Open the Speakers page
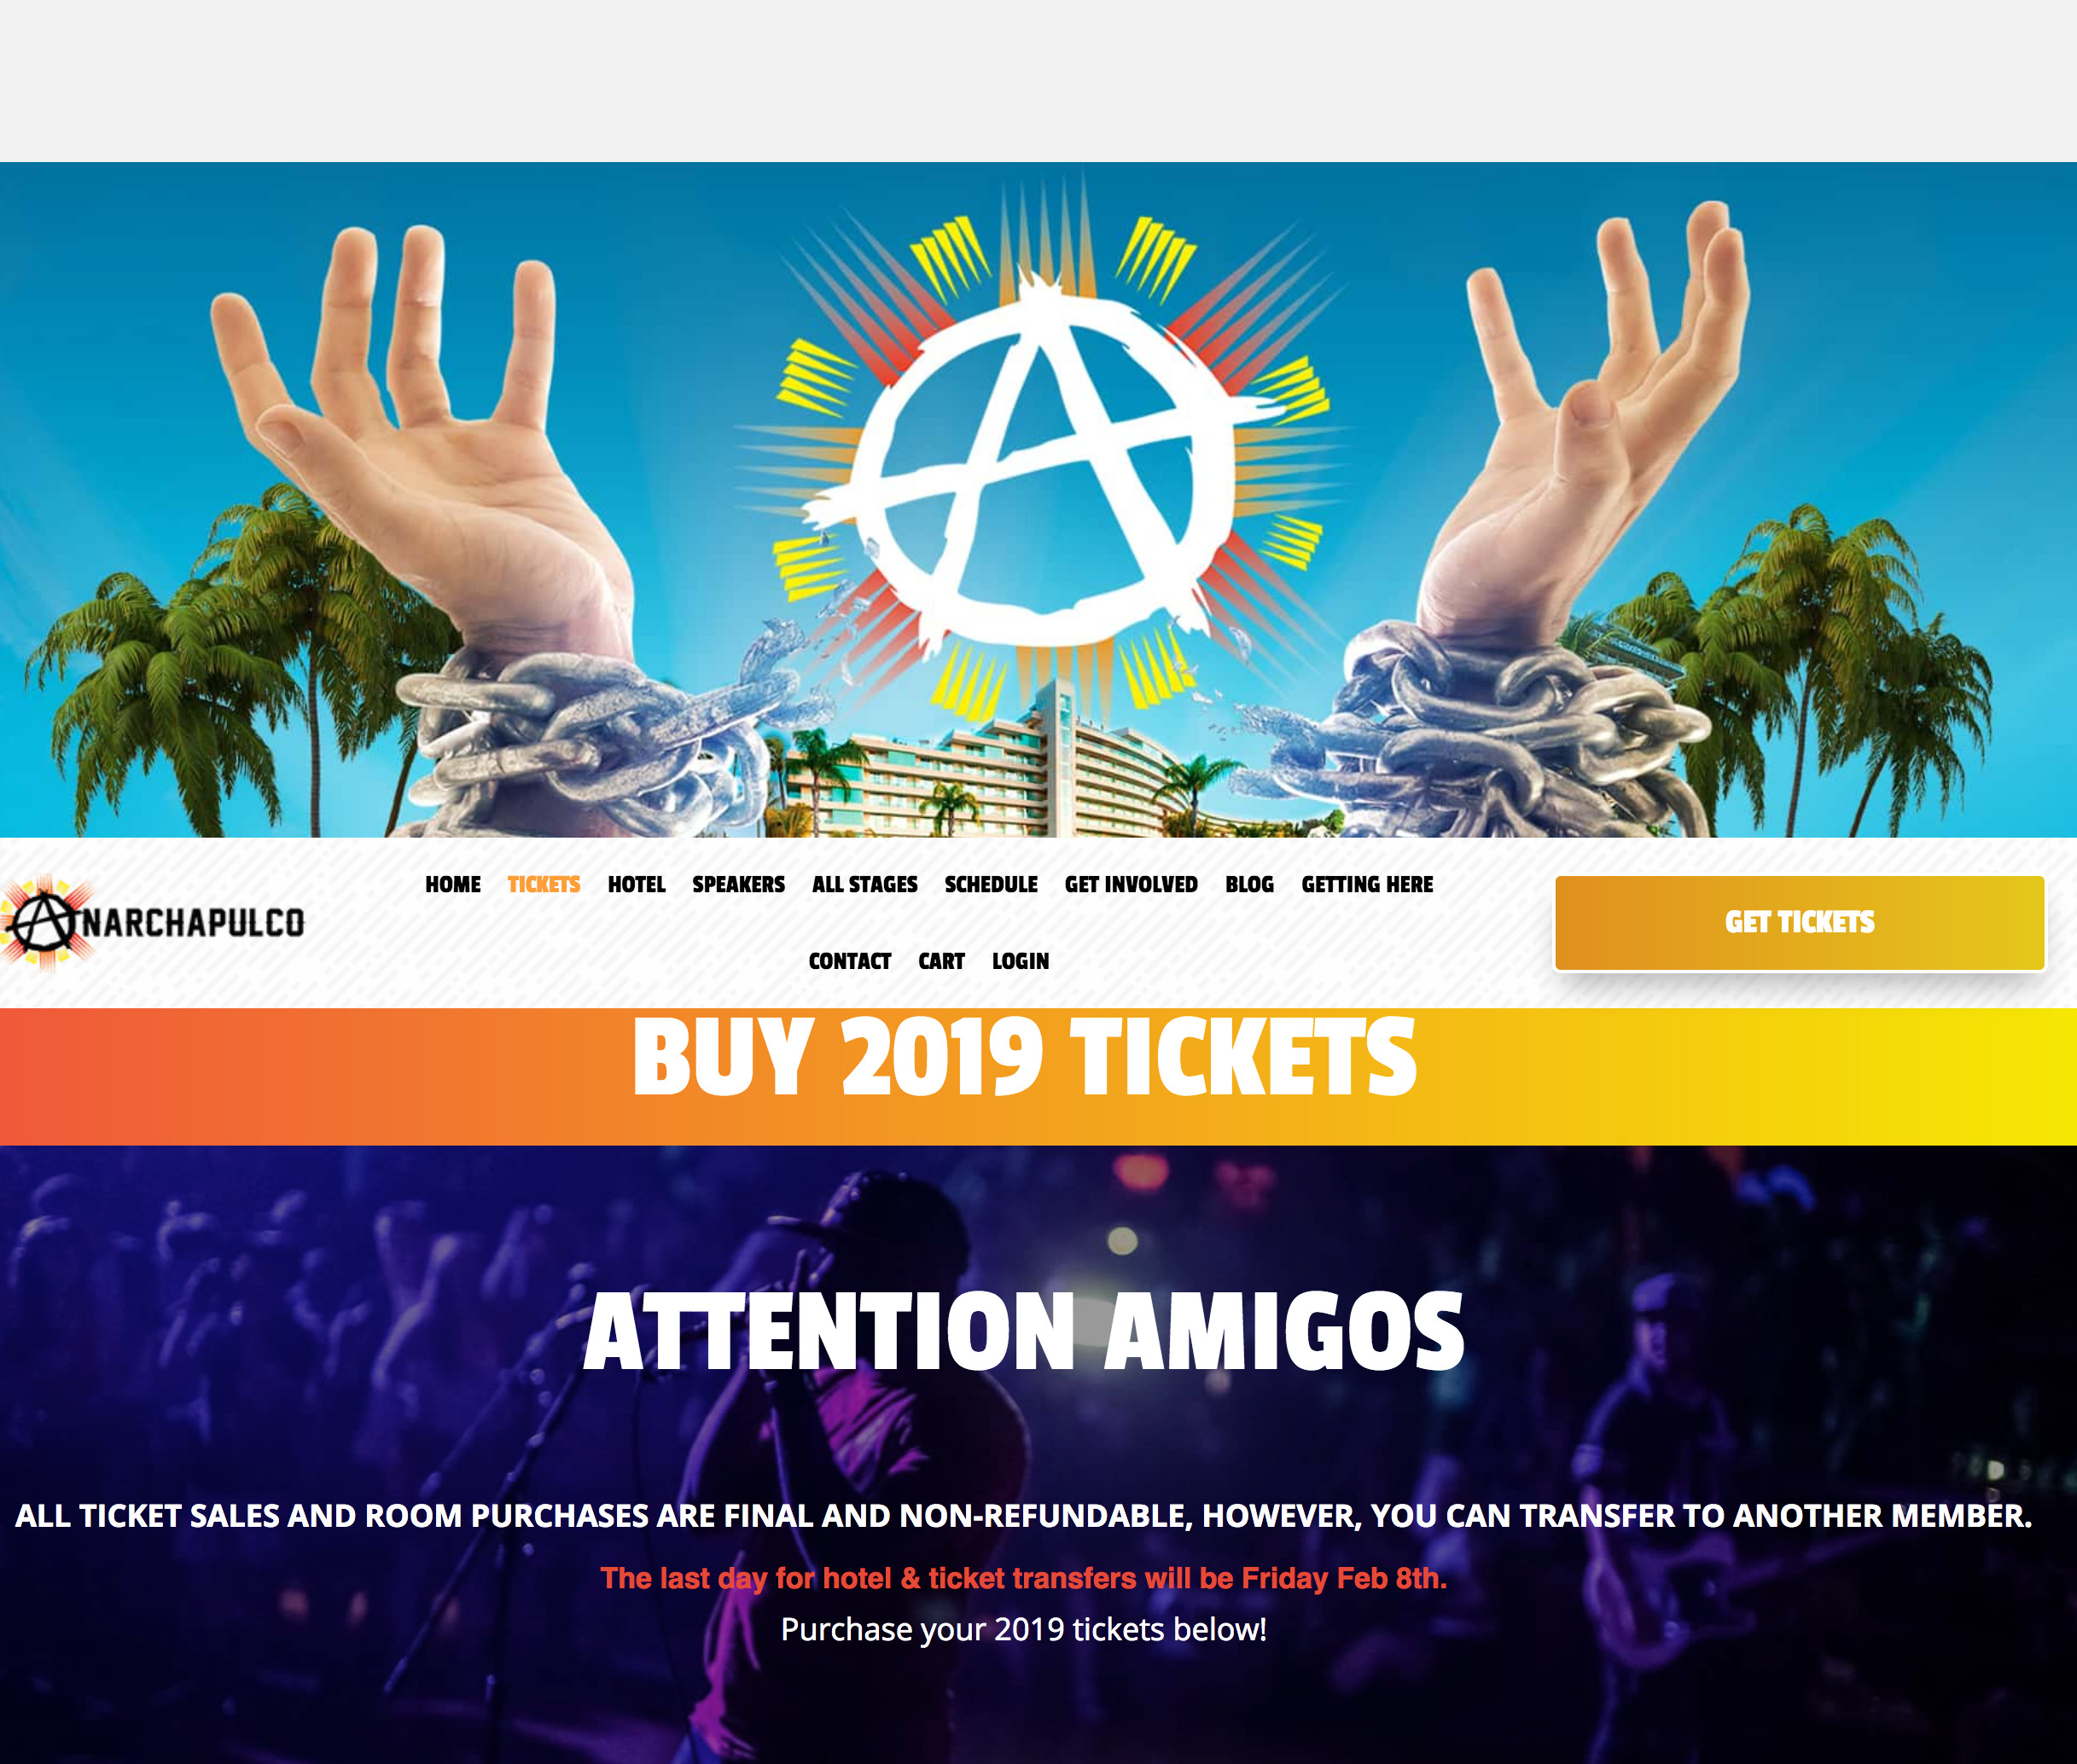The width and height of the screenshot is (2077, 1764). coord(738,884)
